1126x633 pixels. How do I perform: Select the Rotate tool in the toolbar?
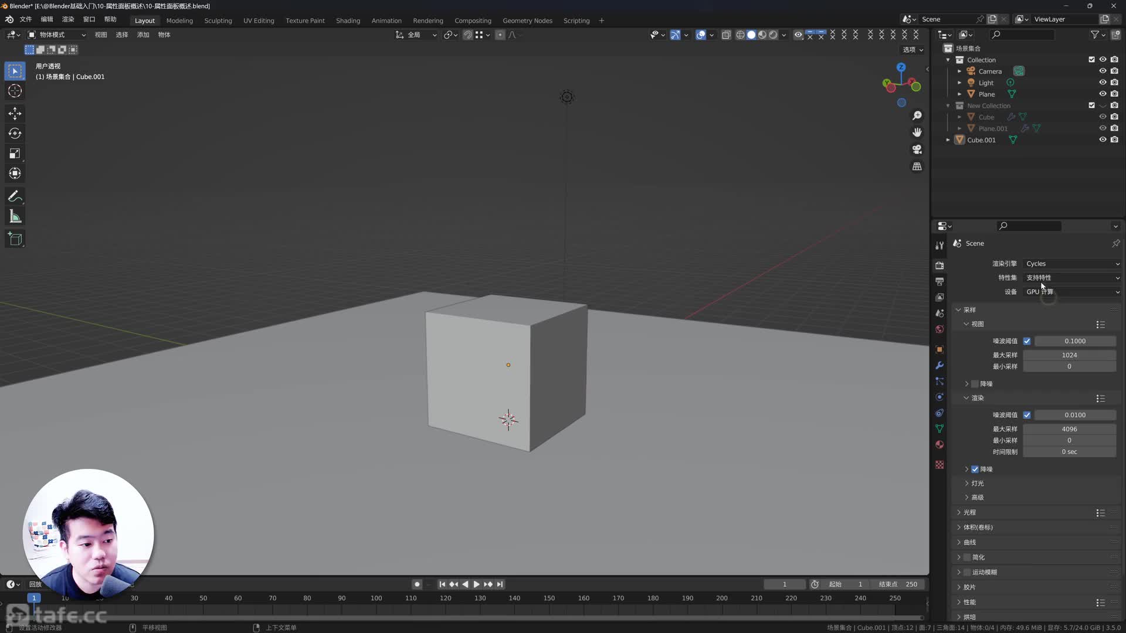click(15, 134)
